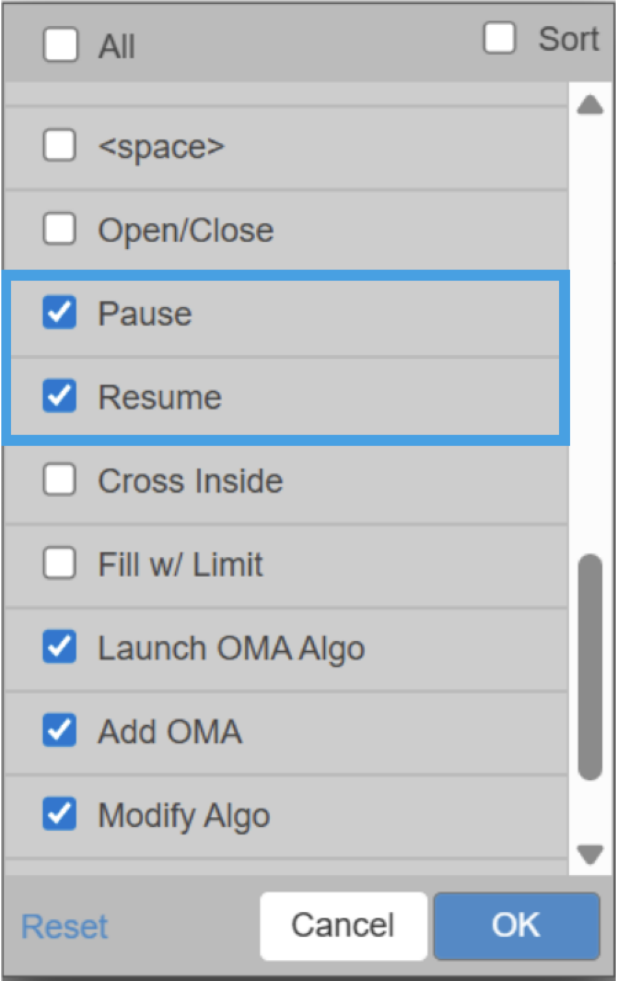Screen dimensions: 617x981
Task: Click the scroll up arrow
Action: pos(589,105)
